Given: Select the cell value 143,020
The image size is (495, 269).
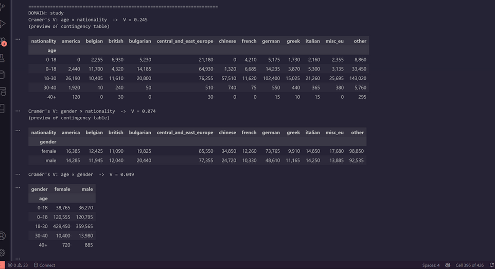Looking at the screenshot, I should [x=358, y=78].
